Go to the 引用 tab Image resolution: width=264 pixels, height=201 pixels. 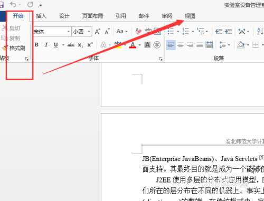pyautogui.click(x=121, y=16)
